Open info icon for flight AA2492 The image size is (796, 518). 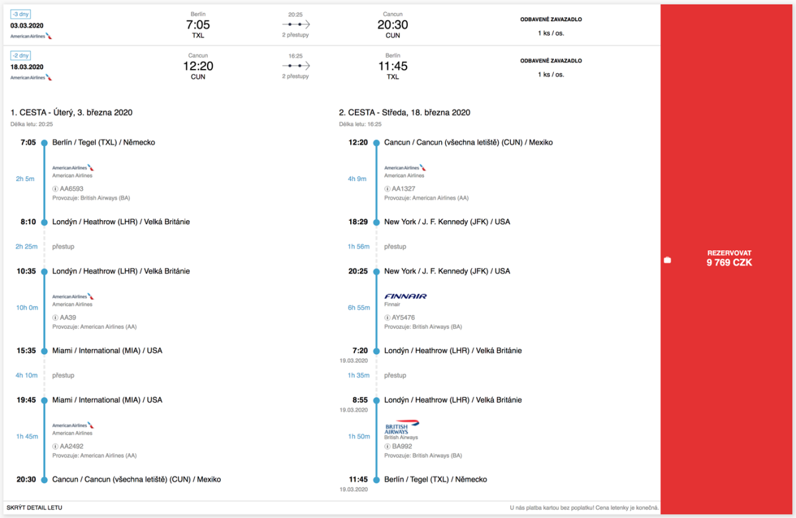click(x=56, y=446)
